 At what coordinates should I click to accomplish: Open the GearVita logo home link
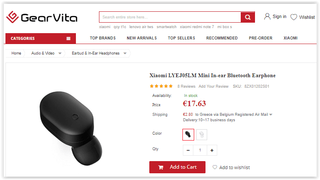click(42, 17)
